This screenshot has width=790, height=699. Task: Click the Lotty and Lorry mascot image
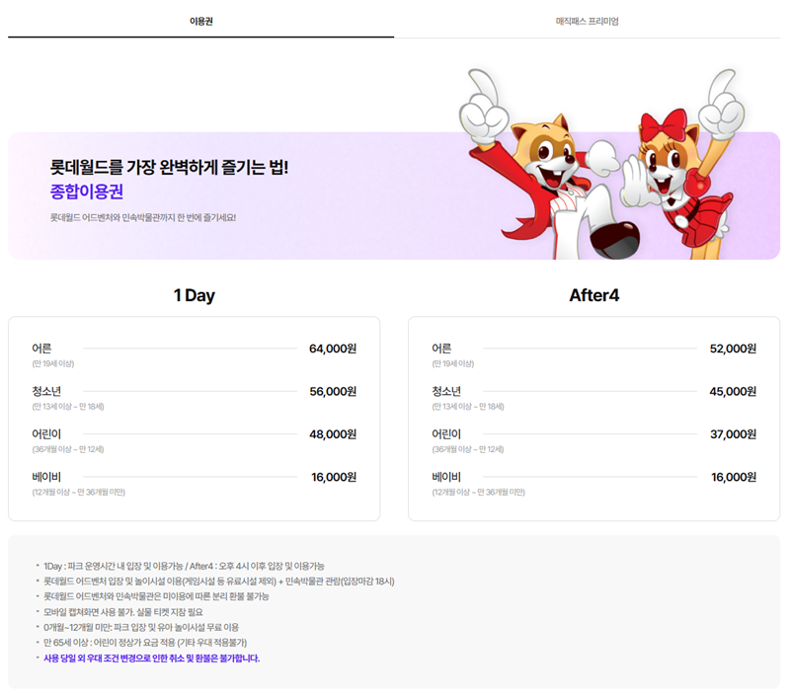[x=602, y=164]
